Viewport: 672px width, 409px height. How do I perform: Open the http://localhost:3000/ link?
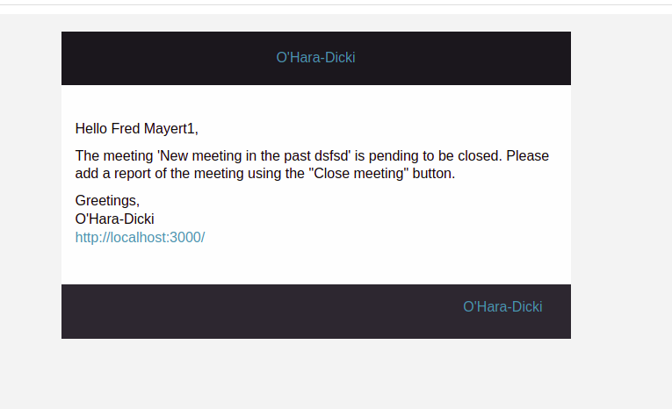140,237
